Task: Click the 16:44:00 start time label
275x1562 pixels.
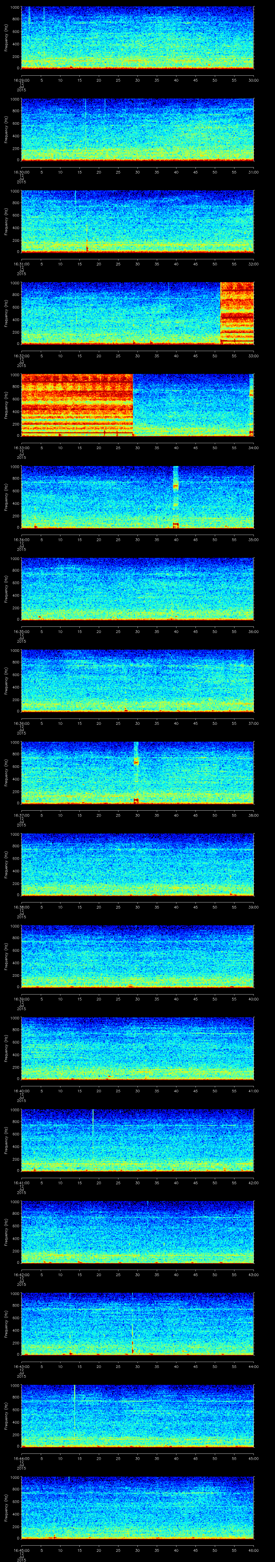Action: coord(21,1458)
